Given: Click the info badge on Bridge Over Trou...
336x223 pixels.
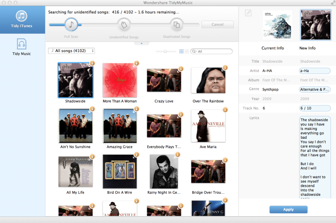Looking at the screenshot, I should (x=225, y=160).
